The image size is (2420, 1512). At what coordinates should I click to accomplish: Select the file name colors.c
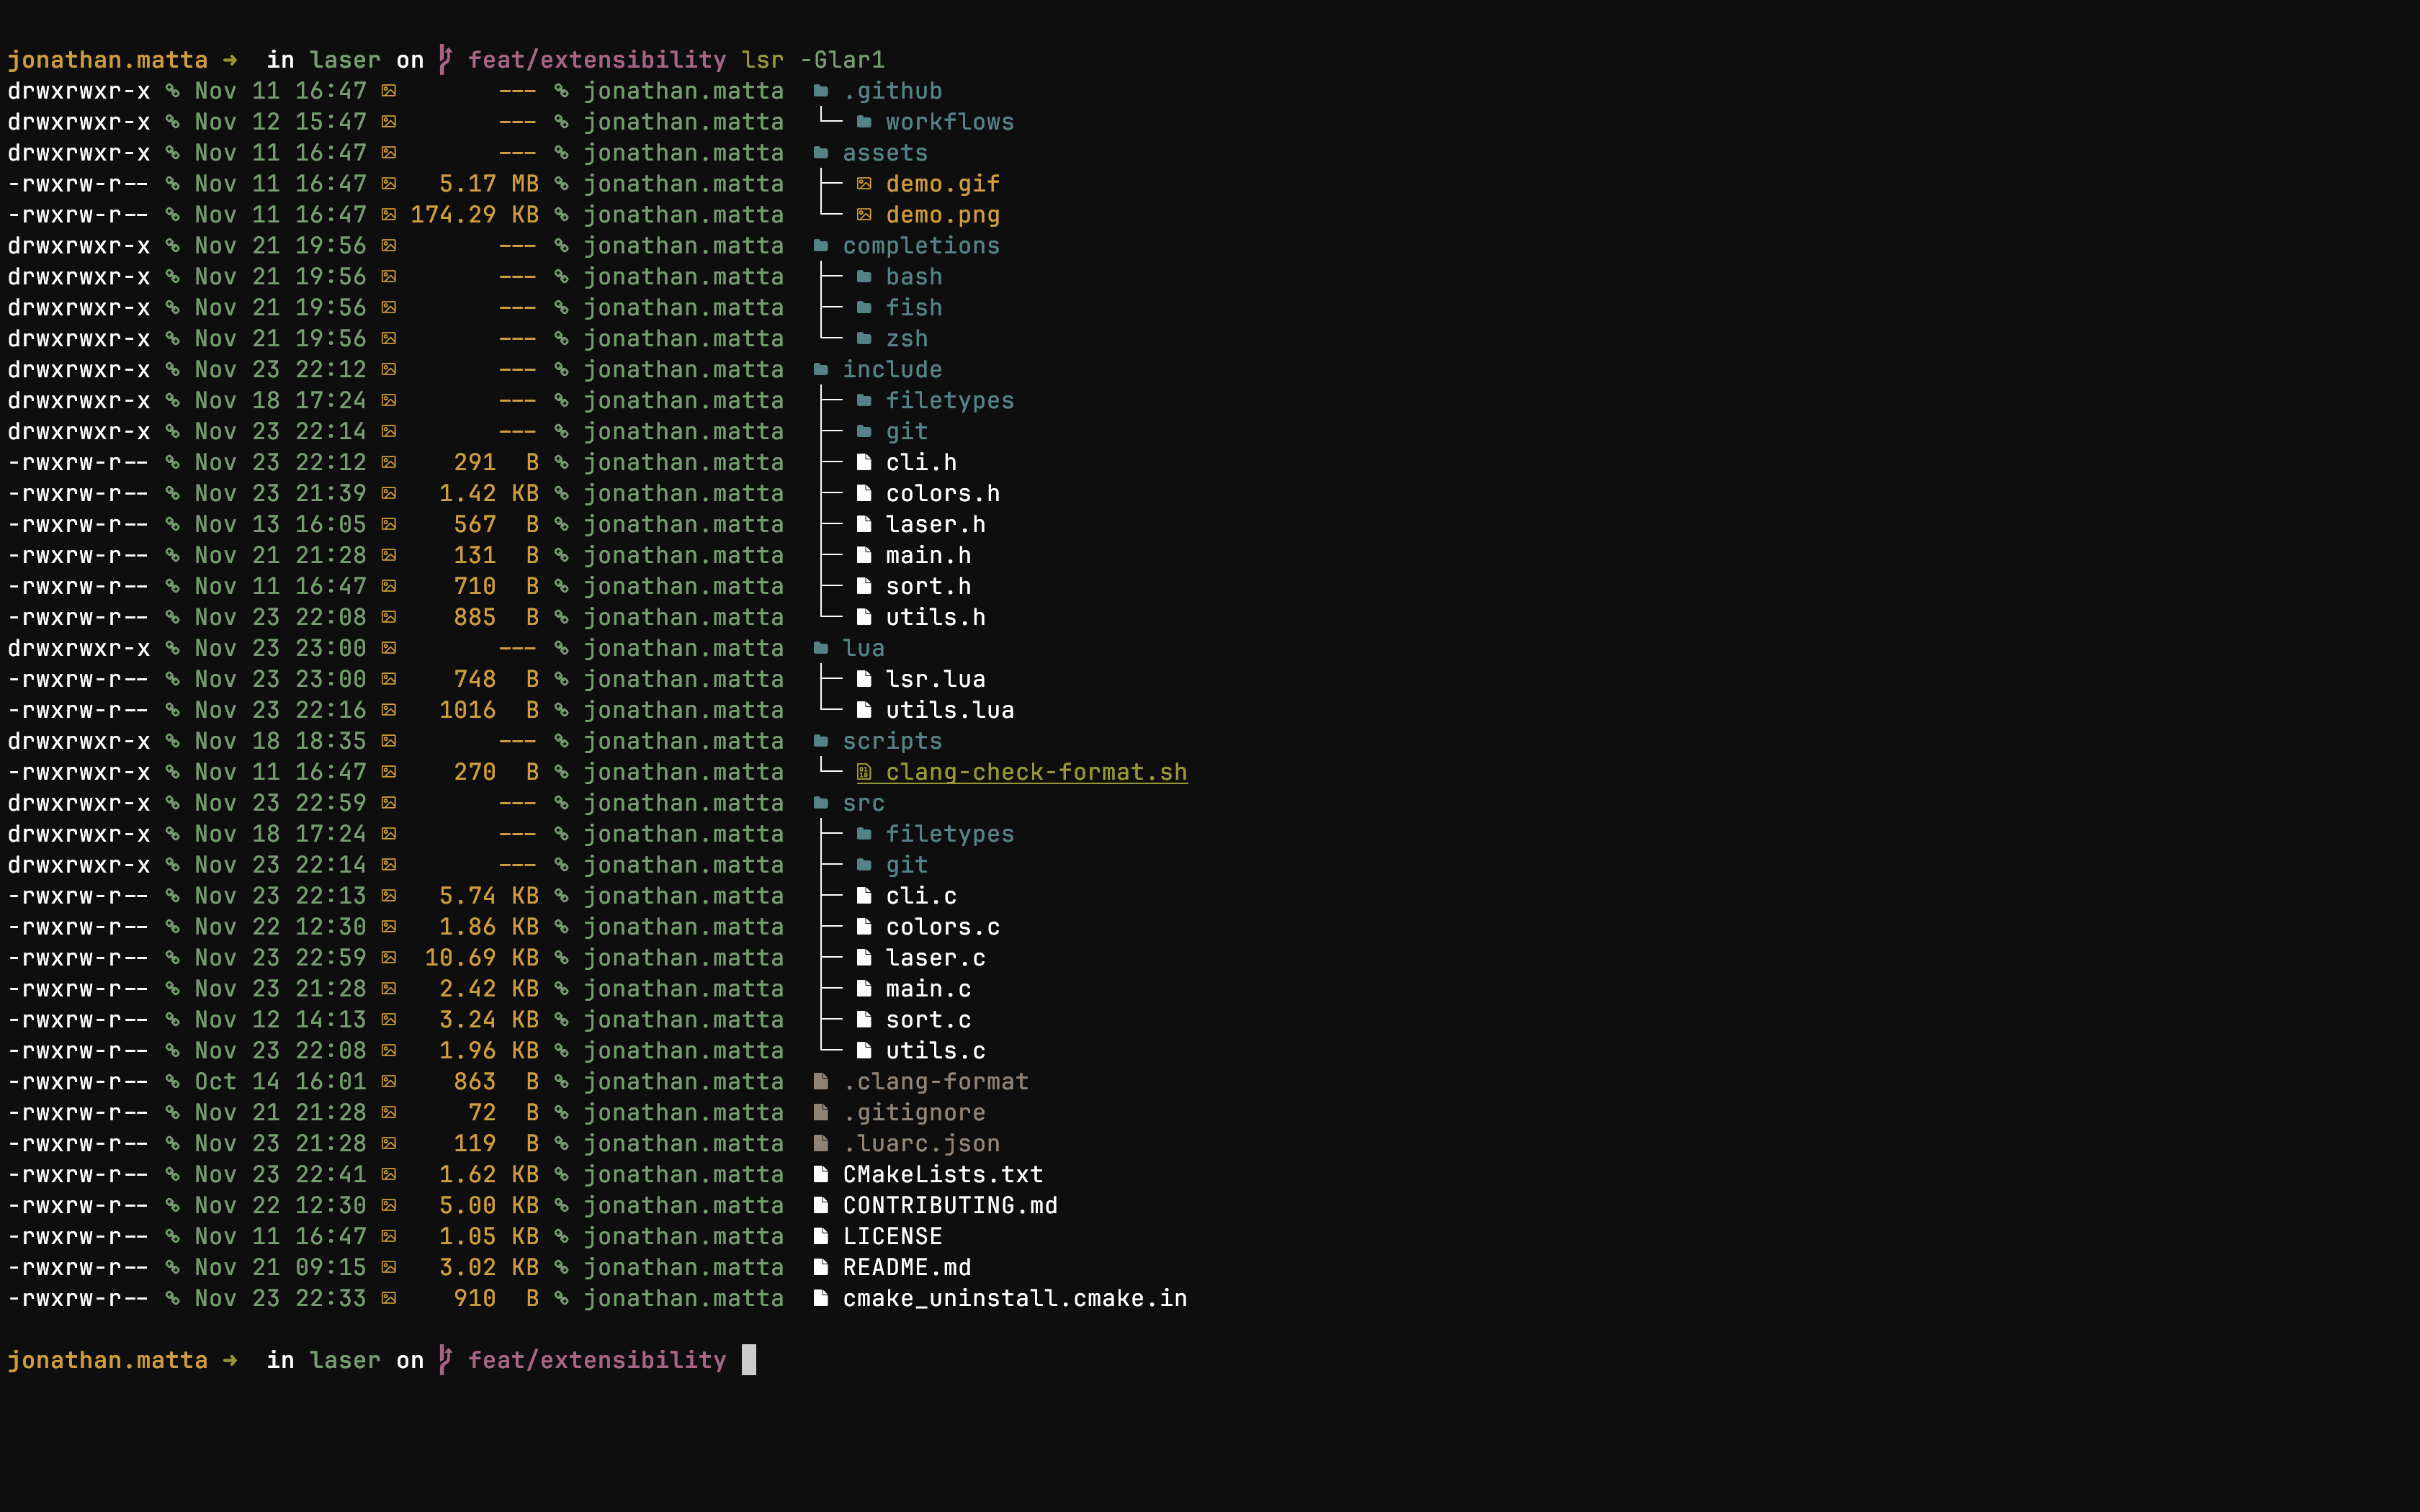tap(943, 927)
